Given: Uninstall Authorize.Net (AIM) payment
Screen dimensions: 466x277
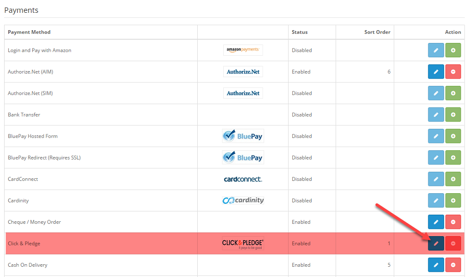Looking at the screenshot, I should click(453, 72).
